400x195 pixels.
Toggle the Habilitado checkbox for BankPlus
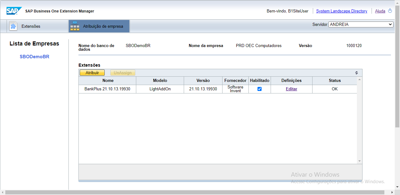(259, 89)
